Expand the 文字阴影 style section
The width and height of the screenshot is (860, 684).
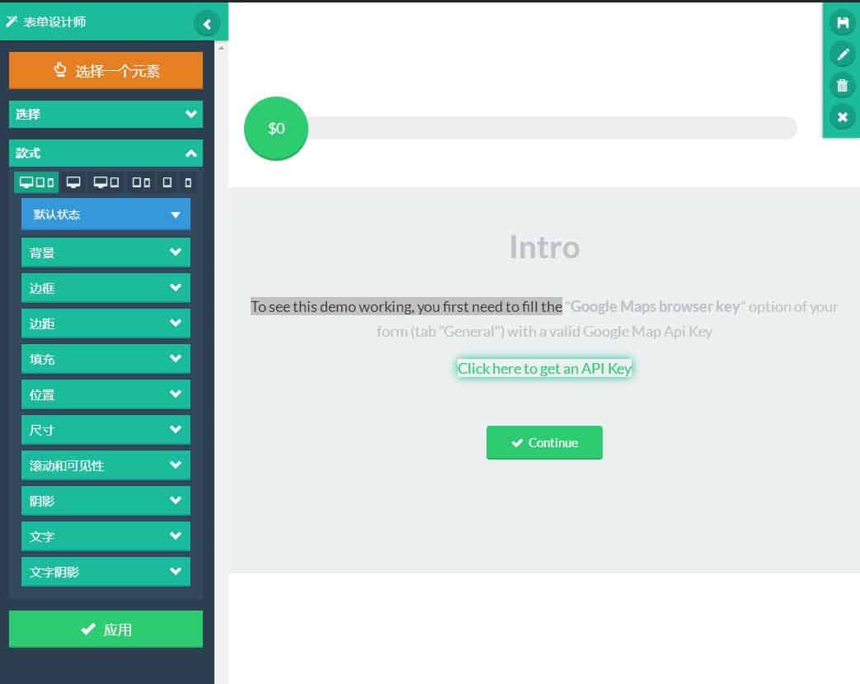tap(106, 572)
